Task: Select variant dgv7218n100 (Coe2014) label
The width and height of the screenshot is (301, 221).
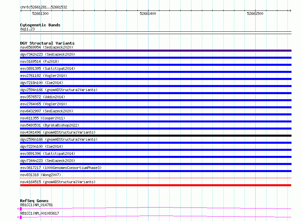Action: 42,83
